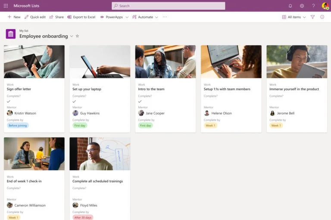Viewport: 331px width, 220px height.
Task: Open Intro to the team card image
Action: click(x=165, y=62)
